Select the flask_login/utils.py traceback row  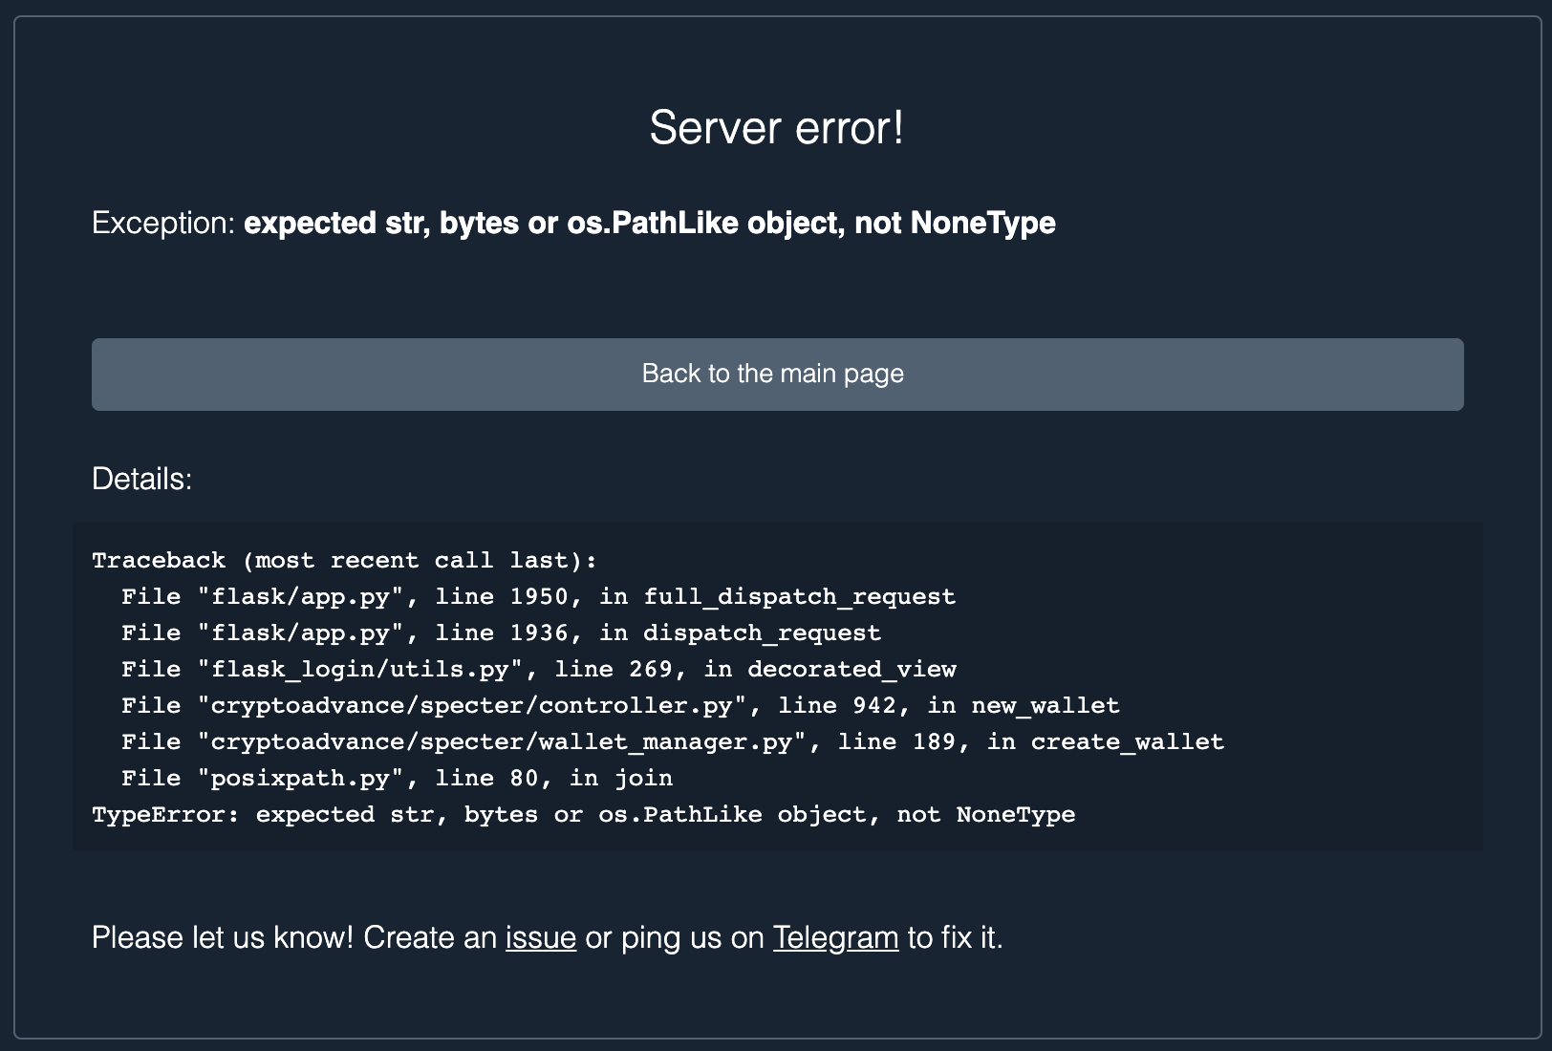click(539, 670)
